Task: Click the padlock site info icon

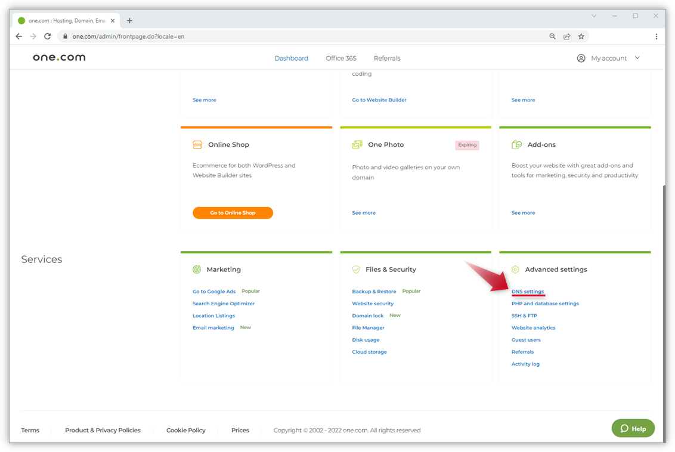Action: point(65,36)
